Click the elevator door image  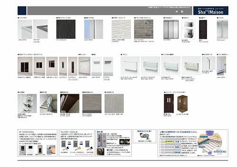coord(169,103)
